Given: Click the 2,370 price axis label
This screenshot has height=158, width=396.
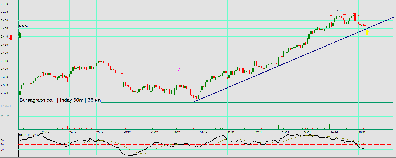Looking at the screenshot, I should point(4,93).
